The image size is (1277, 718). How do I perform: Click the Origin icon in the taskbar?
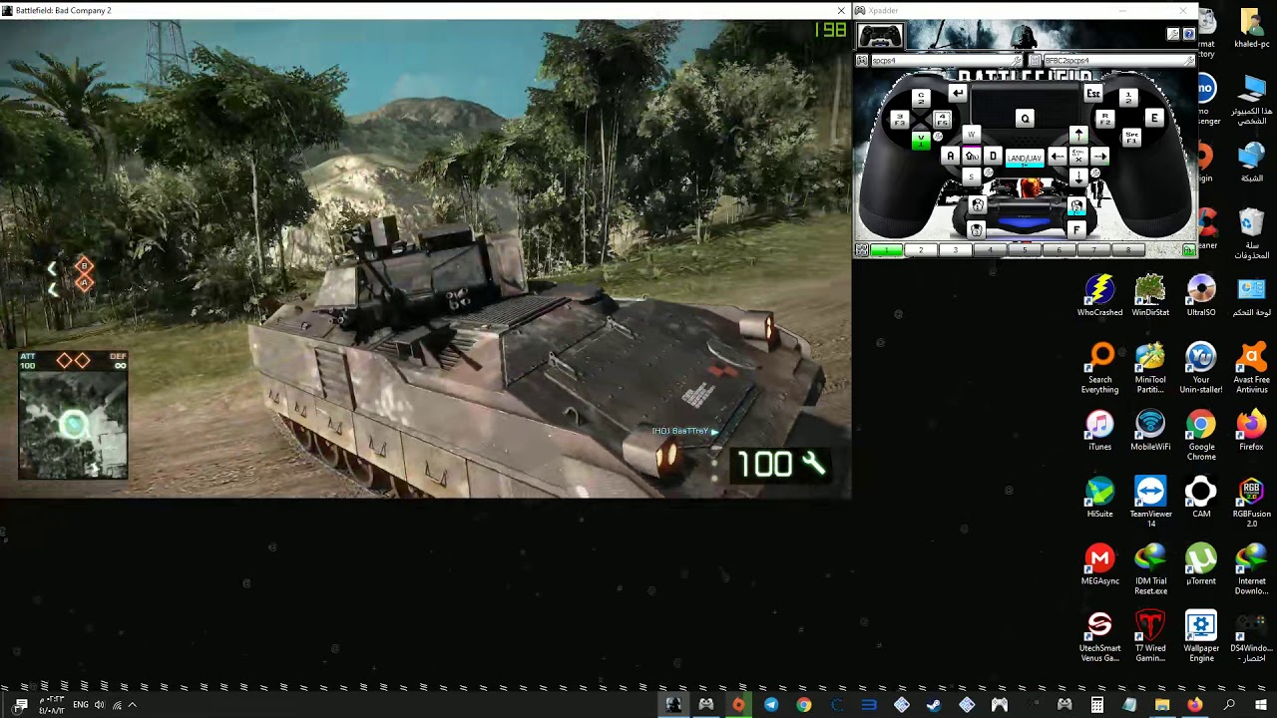[738, 705]
